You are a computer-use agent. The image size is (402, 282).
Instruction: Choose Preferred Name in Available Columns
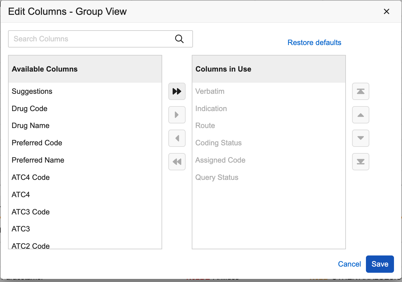pyautogui.click(x=38, y=160)
